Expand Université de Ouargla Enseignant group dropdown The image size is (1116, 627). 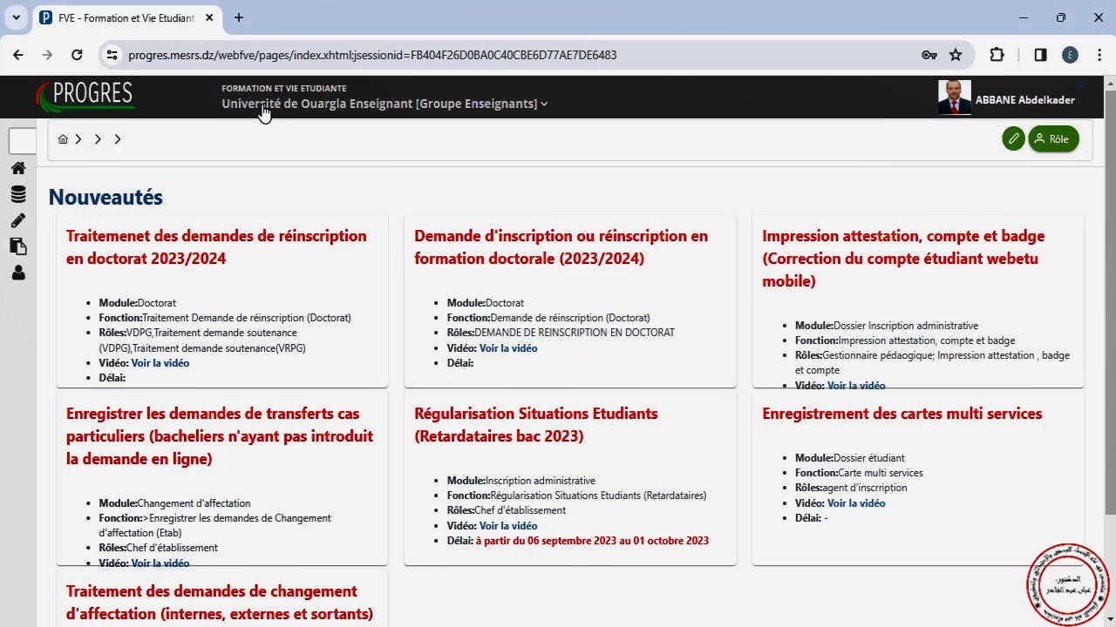384,104
